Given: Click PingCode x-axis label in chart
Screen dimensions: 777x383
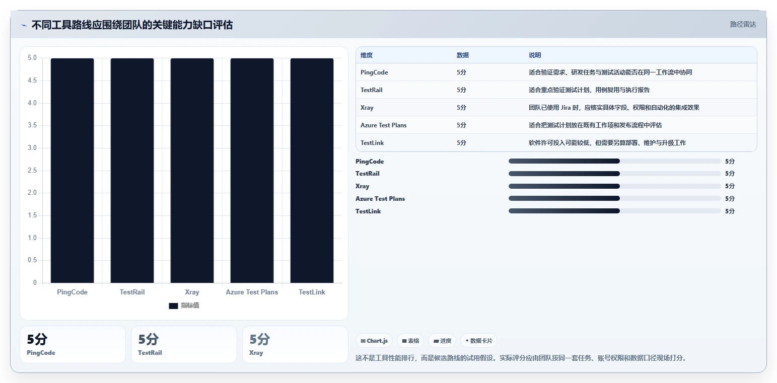Looking at the screenshot, I should (x=72, y=292).
